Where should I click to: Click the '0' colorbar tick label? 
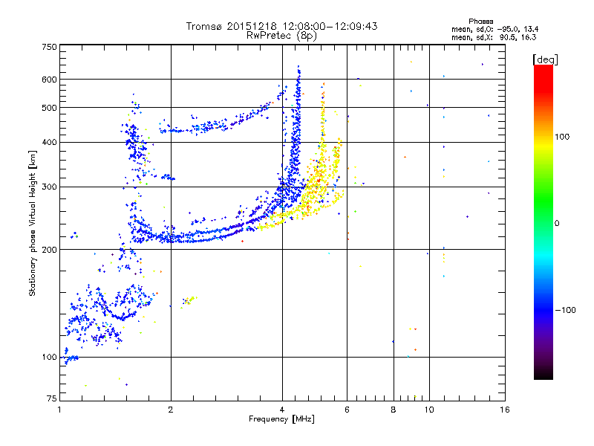point(557,223)
